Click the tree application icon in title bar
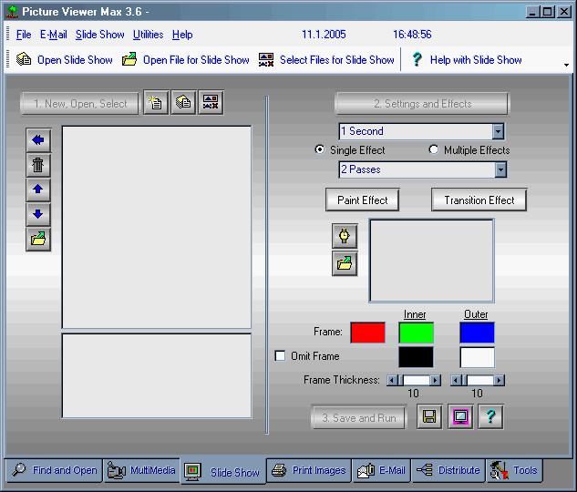 13,12
